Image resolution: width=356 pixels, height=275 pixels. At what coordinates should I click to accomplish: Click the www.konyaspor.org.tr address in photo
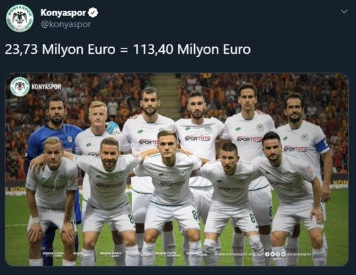[239, 254]
